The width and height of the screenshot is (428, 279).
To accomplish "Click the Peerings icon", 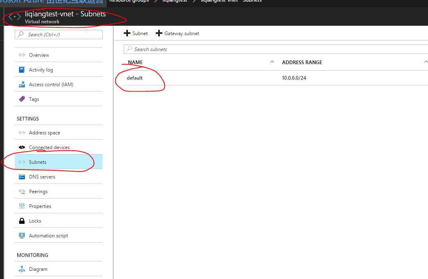I will (x=22, y=192).
